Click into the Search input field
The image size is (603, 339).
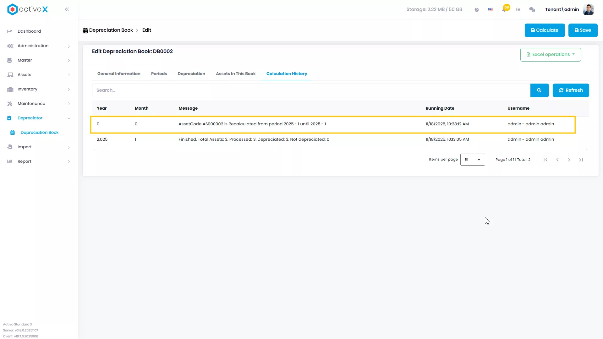tap(311, 90)
